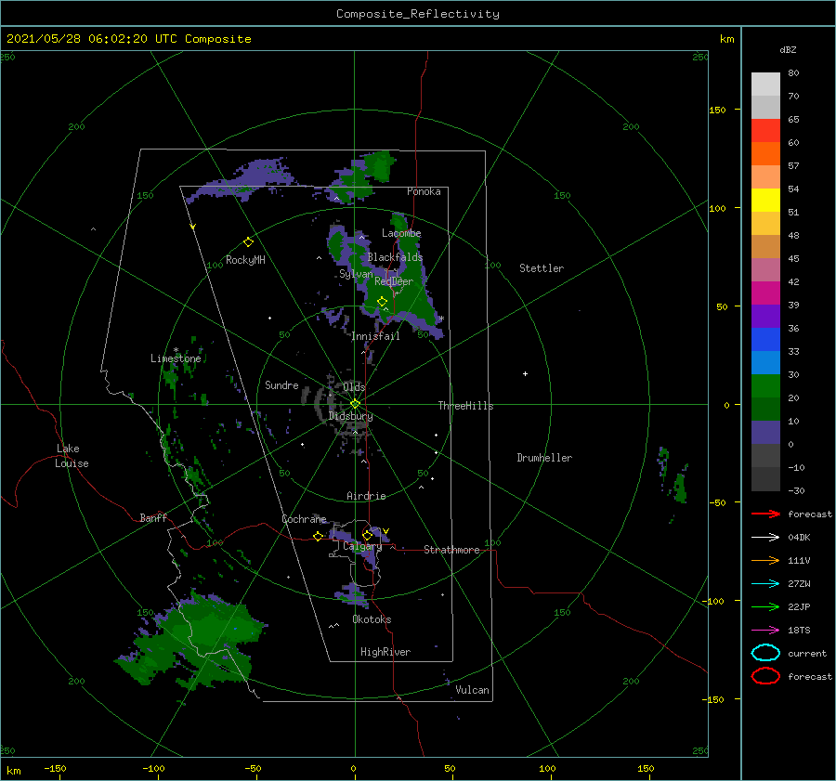
Task: Pick the slate purple 0-10 dBZ swatch
Action: [x=765, y=433]
